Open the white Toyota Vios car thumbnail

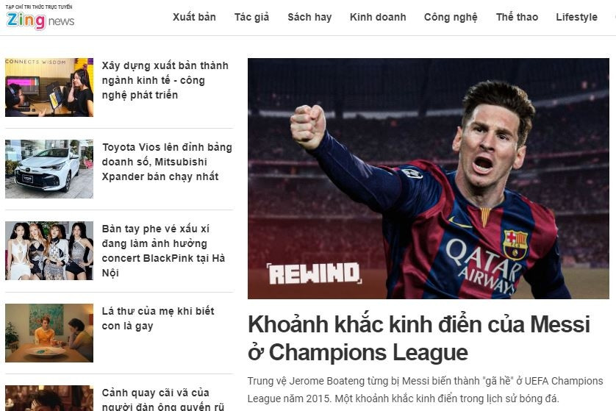[49, 169]
